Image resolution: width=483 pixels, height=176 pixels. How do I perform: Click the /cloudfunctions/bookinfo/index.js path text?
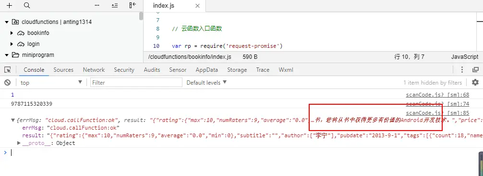(190, 57)
